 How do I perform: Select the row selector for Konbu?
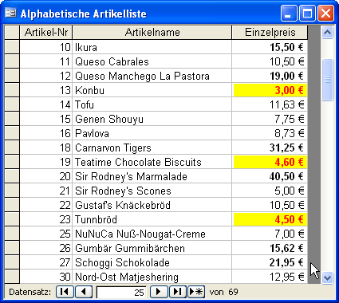12,90
